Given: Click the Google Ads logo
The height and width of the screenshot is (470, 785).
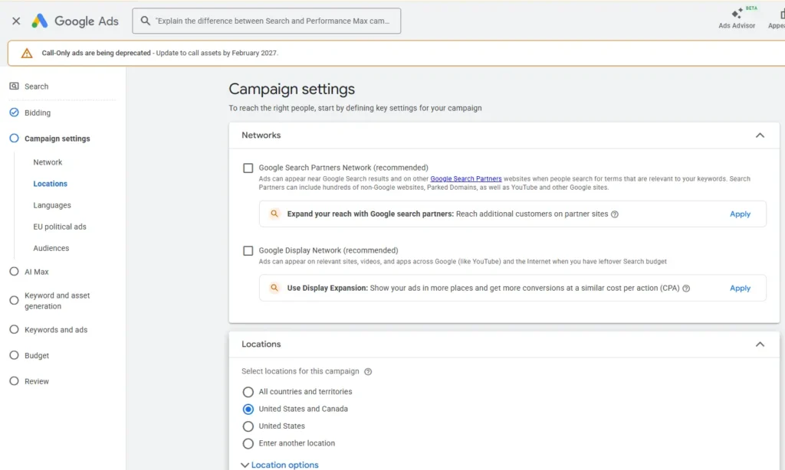Looking at the screenshot, I should pos(40,21).
